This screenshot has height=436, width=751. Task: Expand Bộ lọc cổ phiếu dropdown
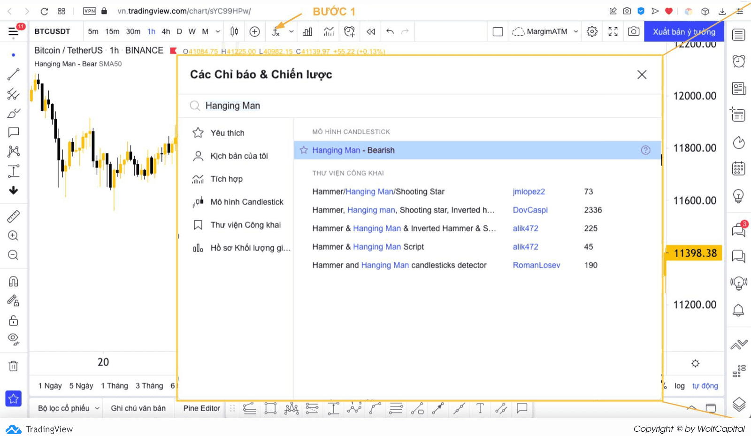69,408
